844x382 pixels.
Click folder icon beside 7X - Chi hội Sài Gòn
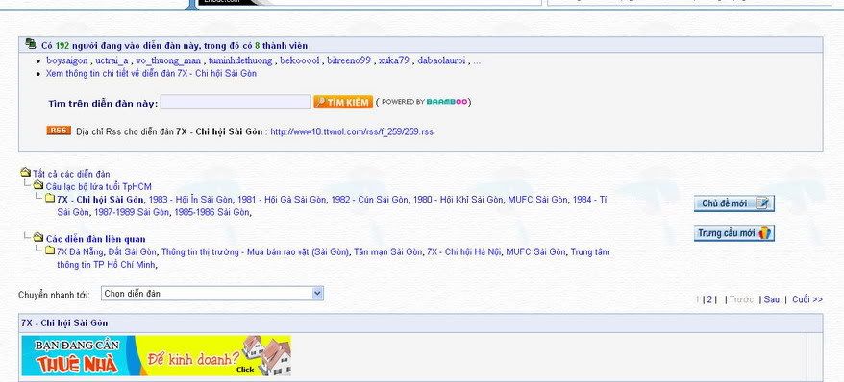50,198
